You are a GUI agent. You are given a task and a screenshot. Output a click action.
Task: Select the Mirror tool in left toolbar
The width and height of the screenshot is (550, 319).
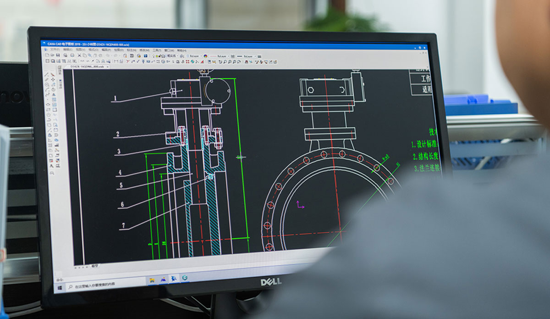54,94
